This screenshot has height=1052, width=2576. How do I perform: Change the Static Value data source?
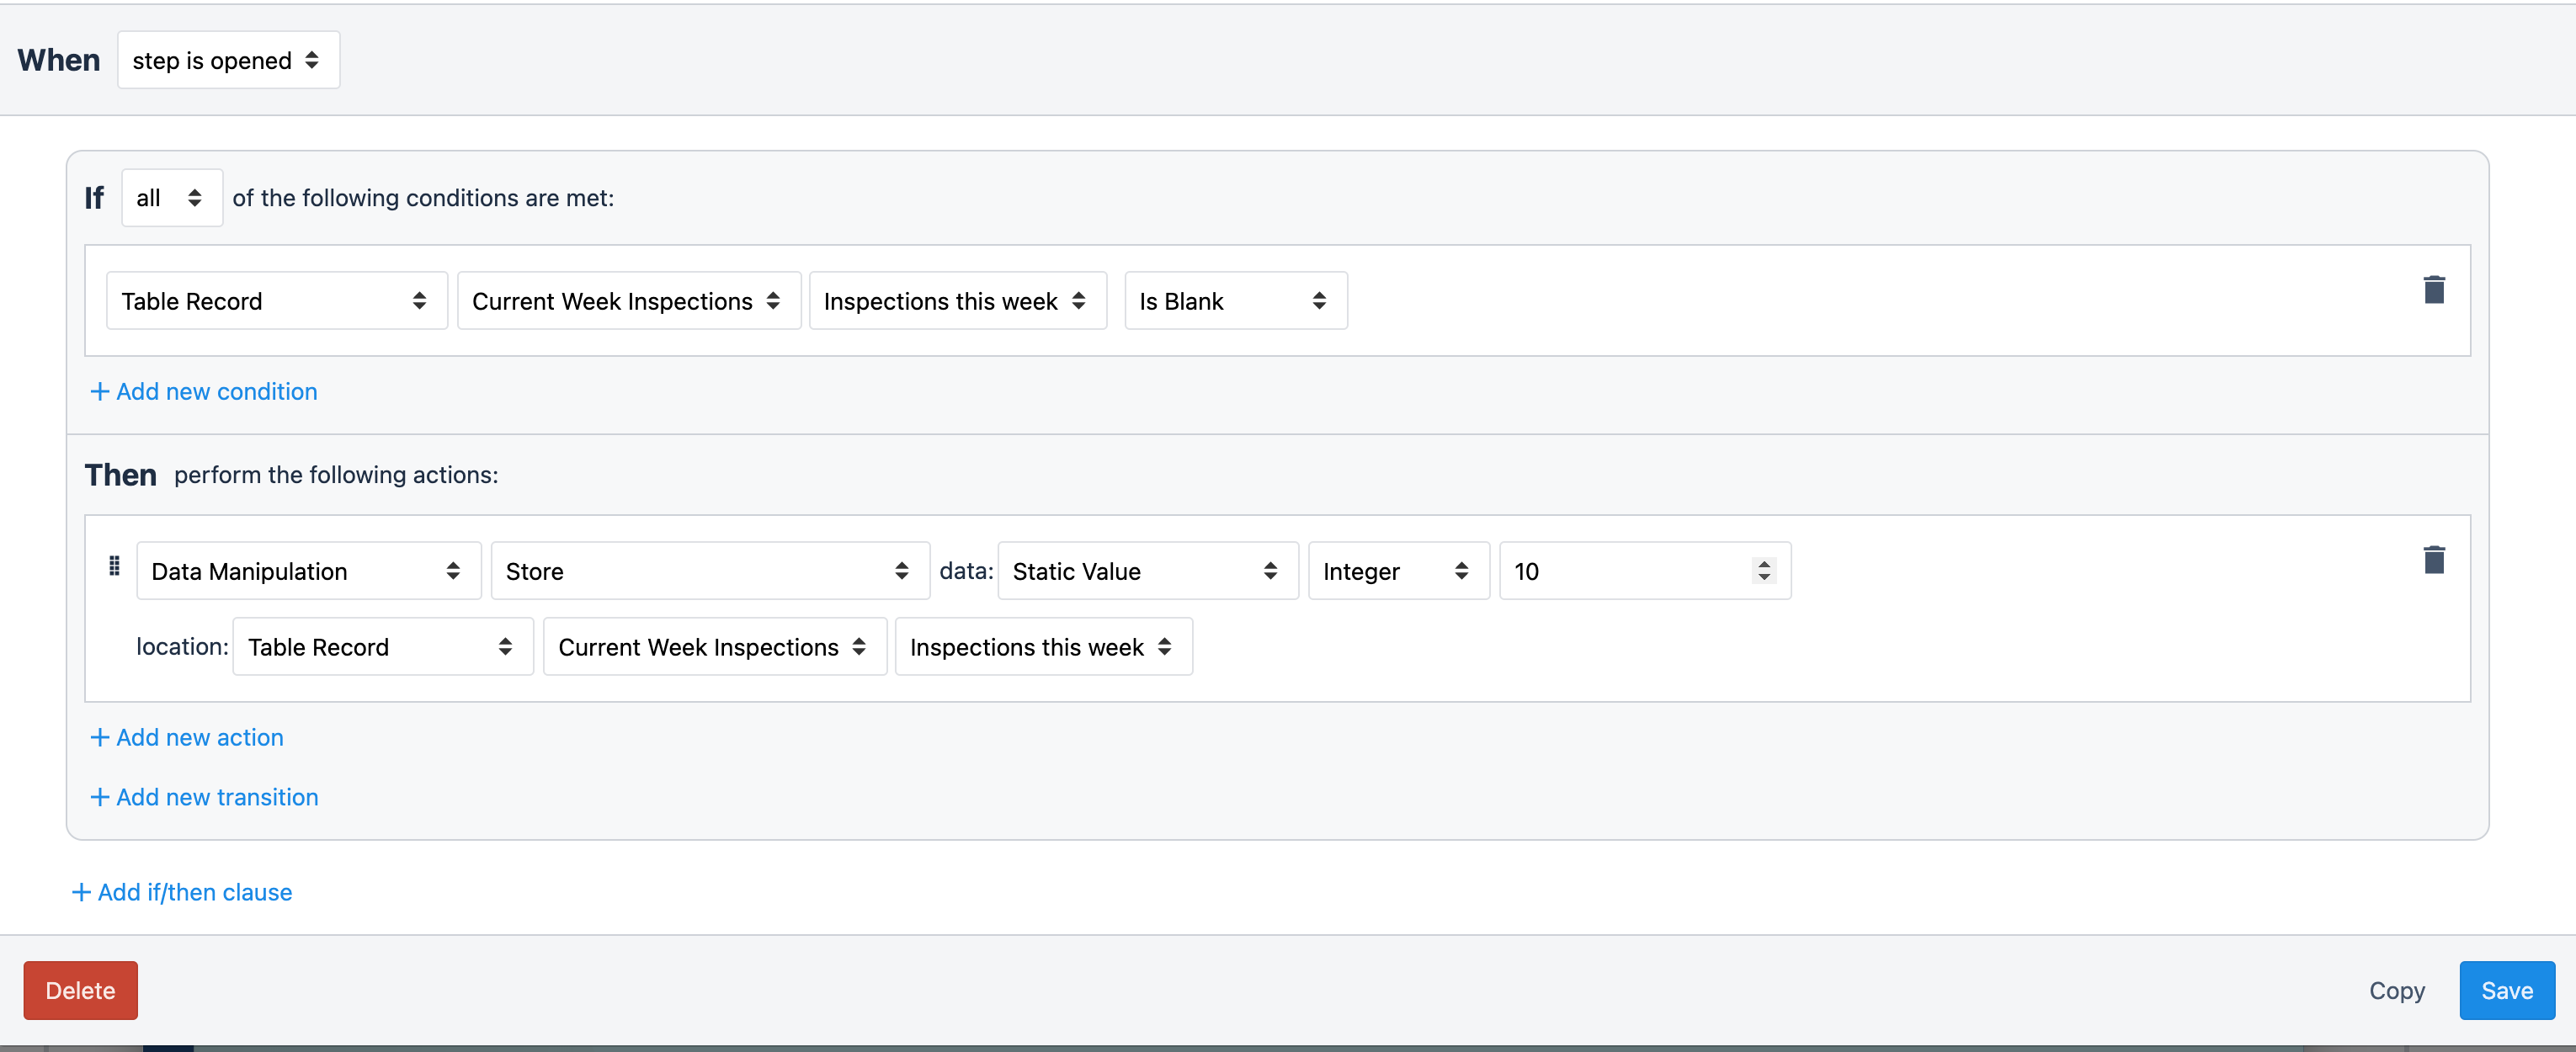pos(1147,571)
